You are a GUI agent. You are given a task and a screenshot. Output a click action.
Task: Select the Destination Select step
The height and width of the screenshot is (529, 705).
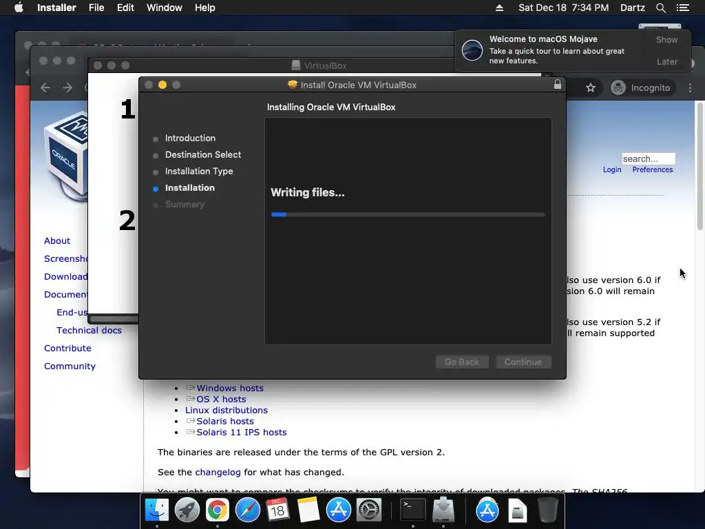tap(203, 155)
